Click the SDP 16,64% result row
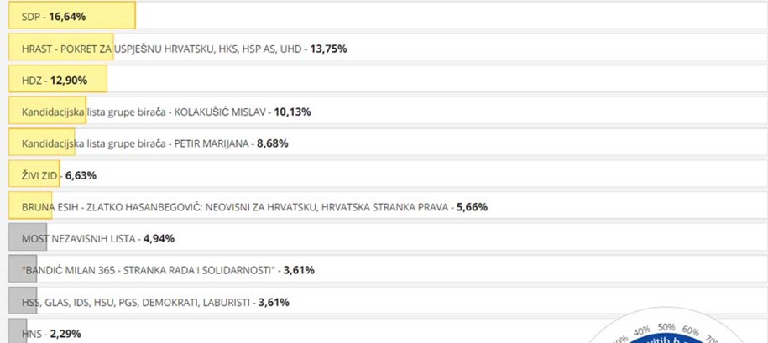 pos(388,15)
